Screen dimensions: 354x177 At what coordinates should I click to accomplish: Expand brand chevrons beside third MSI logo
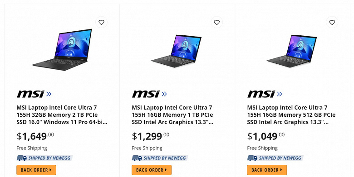(280, 94)
